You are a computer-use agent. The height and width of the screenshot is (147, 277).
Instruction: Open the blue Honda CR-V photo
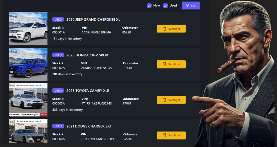click(x=28, y=64)
